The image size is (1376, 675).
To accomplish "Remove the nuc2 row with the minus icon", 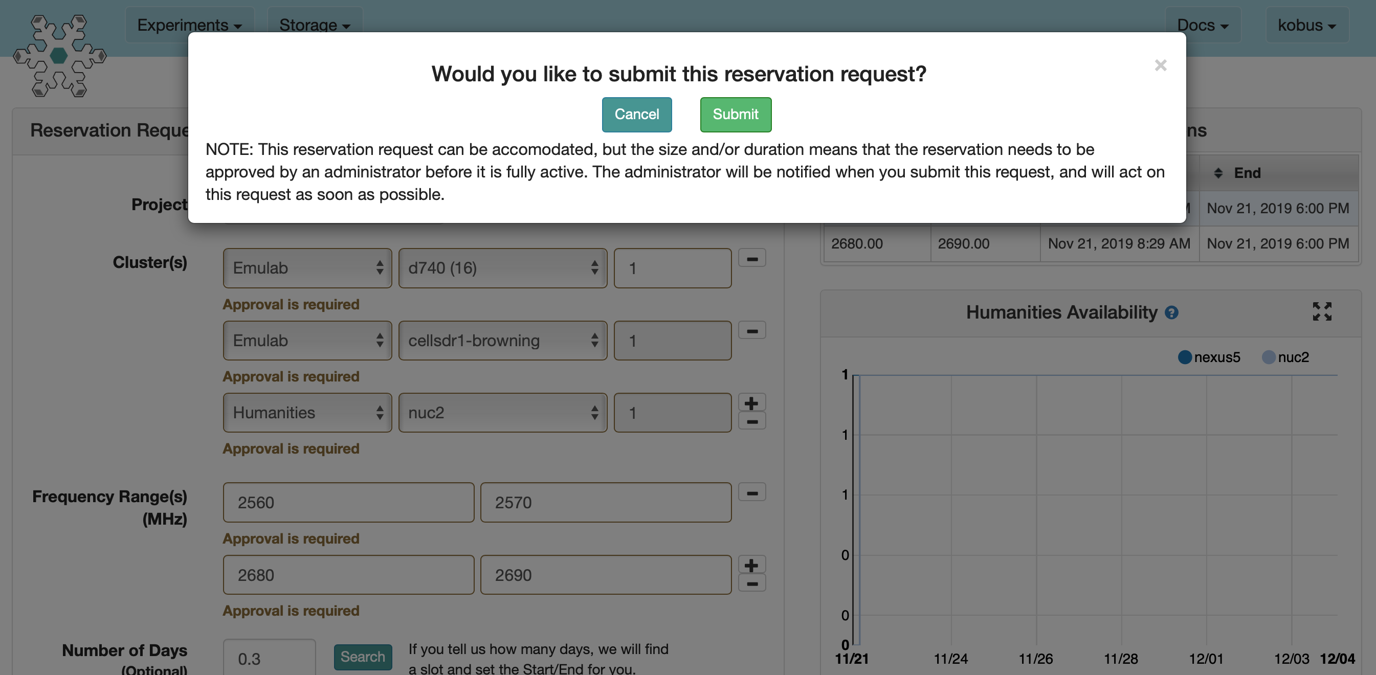I will pos(752,421).
